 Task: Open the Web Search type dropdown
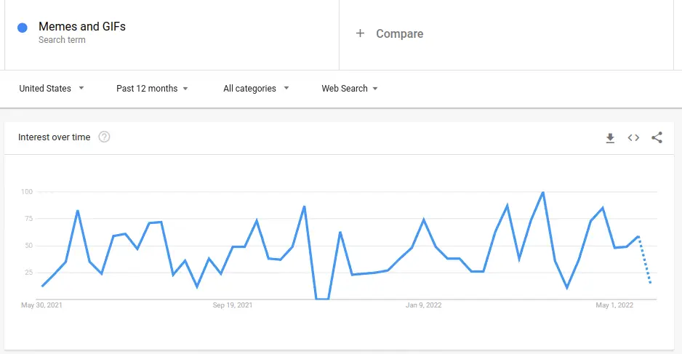pos(350,88)
